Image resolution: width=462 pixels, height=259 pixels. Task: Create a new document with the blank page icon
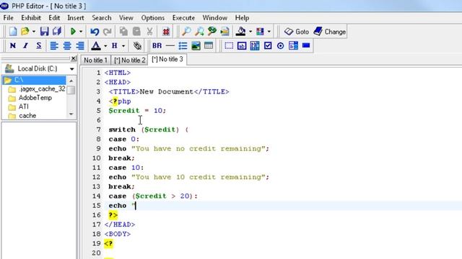(x=13, y=31)
